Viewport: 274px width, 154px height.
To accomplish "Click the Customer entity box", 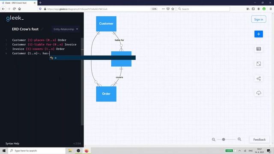I will point(106,24).
